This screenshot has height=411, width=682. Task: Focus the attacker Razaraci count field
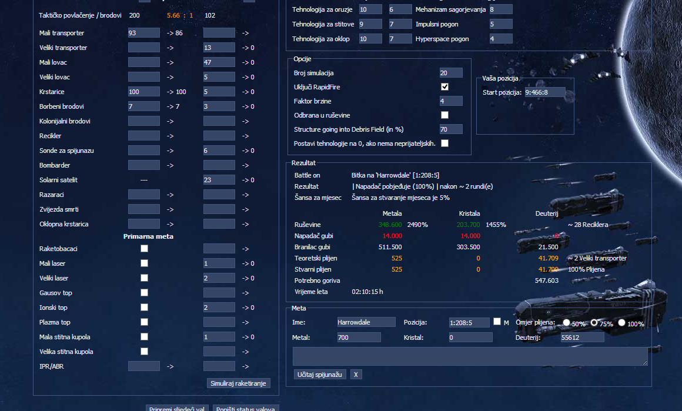(x=144, y=195)
